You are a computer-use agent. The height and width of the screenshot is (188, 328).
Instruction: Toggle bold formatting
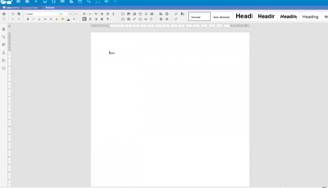point(28,19)
